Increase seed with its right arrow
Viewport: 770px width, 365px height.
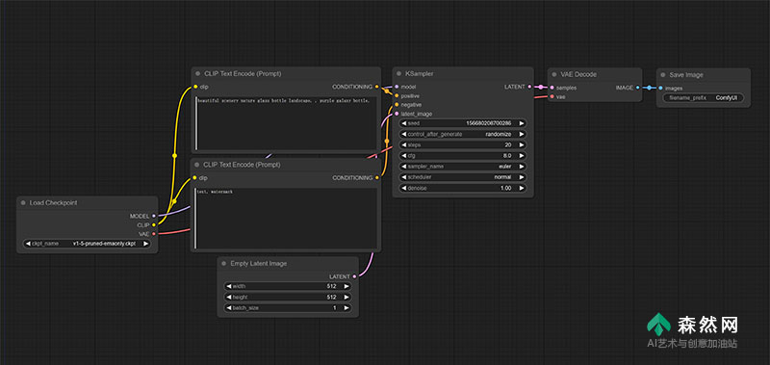pos(522,123)
